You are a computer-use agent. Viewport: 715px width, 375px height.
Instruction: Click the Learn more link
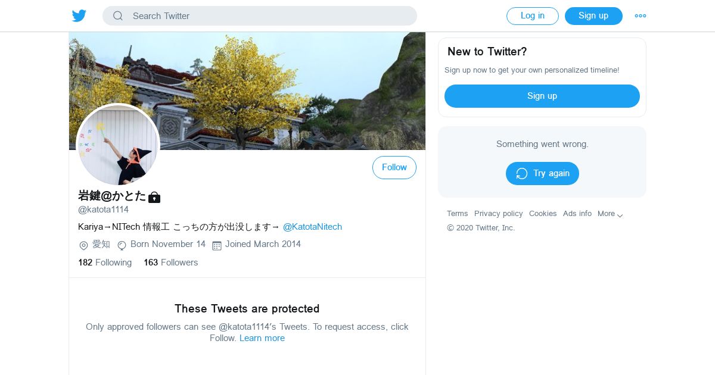(x=262, y=338)
